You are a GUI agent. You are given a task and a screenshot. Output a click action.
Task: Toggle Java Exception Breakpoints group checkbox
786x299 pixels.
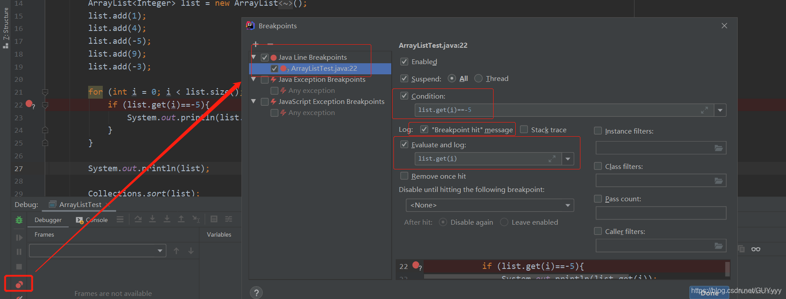pos(265,80)
